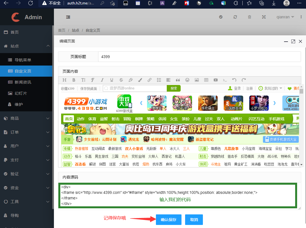306x228 pixels.
Task: Click the 造梦西游online search box
Action: [x=135, y=88]
